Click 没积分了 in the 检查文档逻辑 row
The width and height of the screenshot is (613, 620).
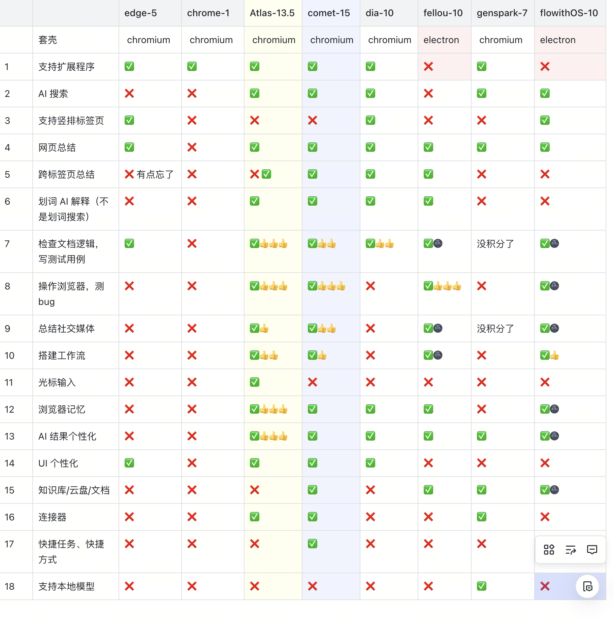(495, 244)
